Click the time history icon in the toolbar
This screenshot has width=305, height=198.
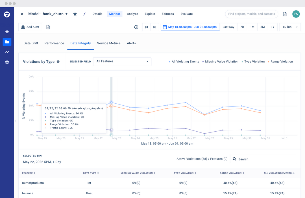click(x=136, y=27)
